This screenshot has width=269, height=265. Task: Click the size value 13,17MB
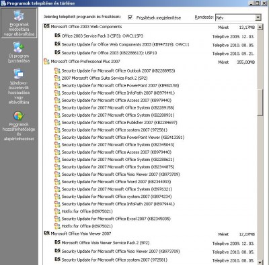pyautogui.click(x=247, y=28)
